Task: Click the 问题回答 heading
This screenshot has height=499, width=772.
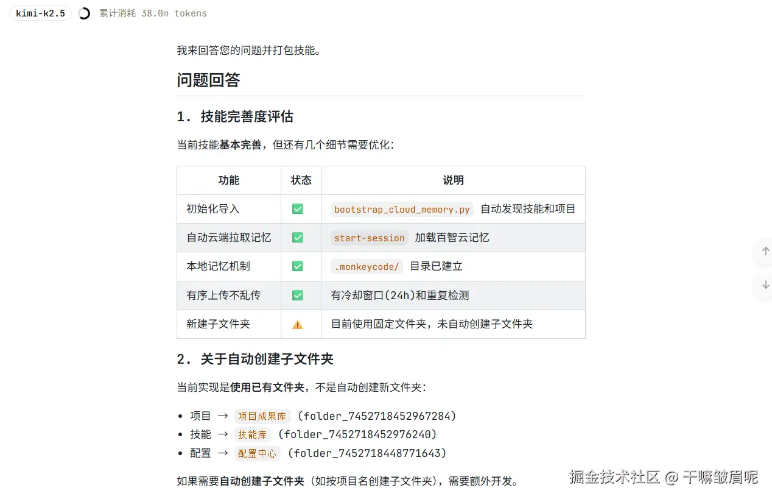Action: 208,80
